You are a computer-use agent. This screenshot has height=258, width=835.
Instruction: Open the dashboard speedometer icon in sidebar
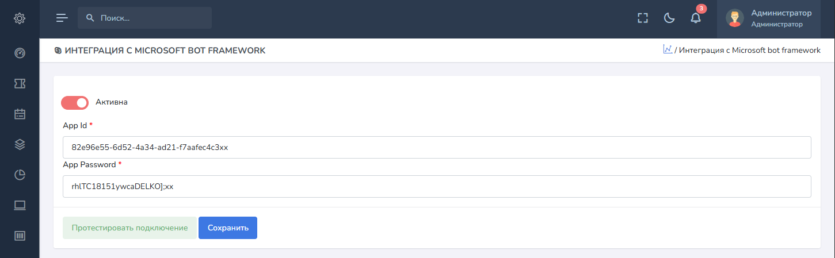coord(20,53)
